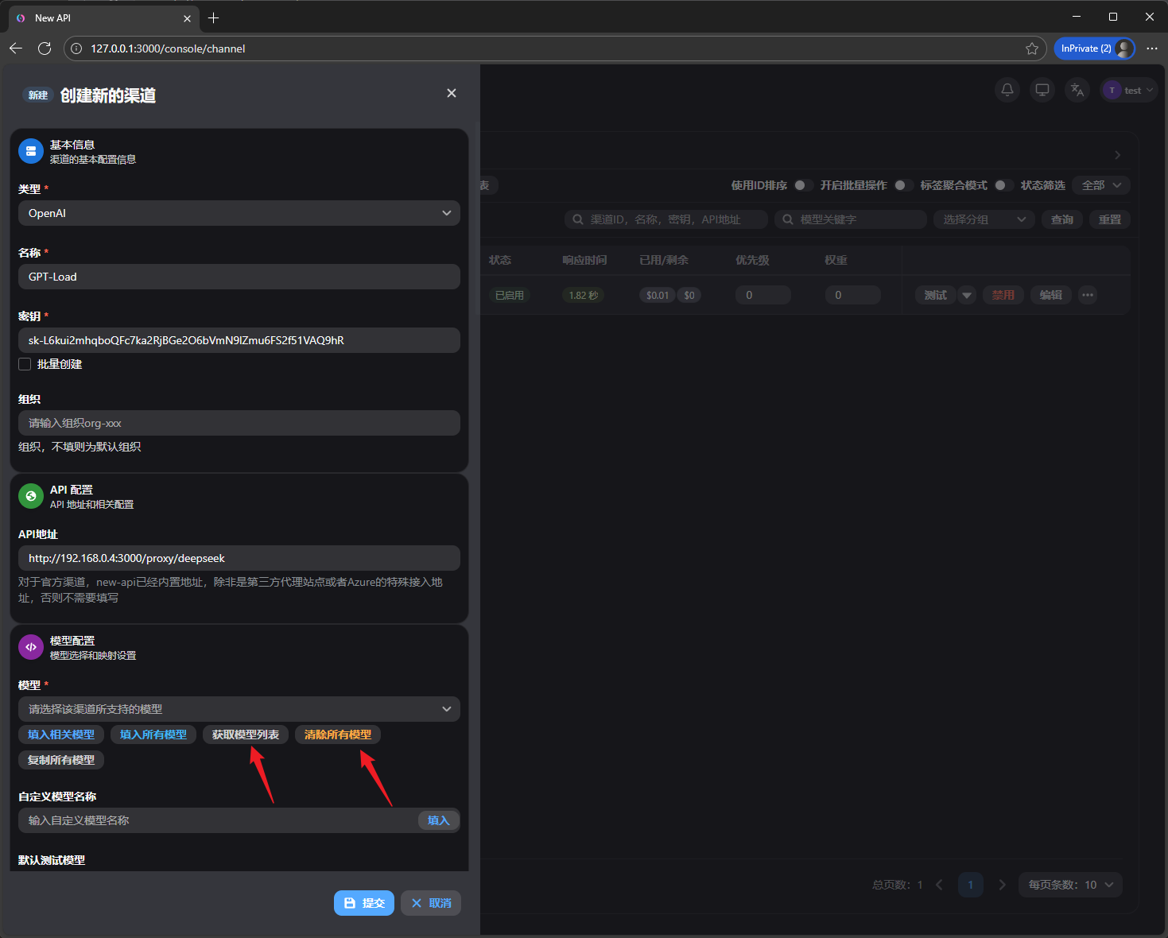Click the notification bell icon
The height and width of the screenshot is (938, 1168).
[1007, 90]
